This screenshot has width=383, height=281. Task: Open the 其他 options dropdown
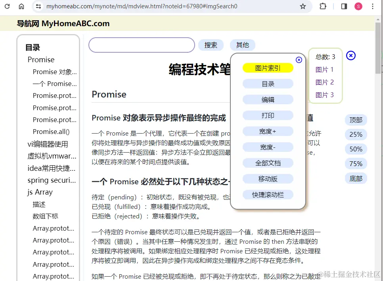coord(242,45)
